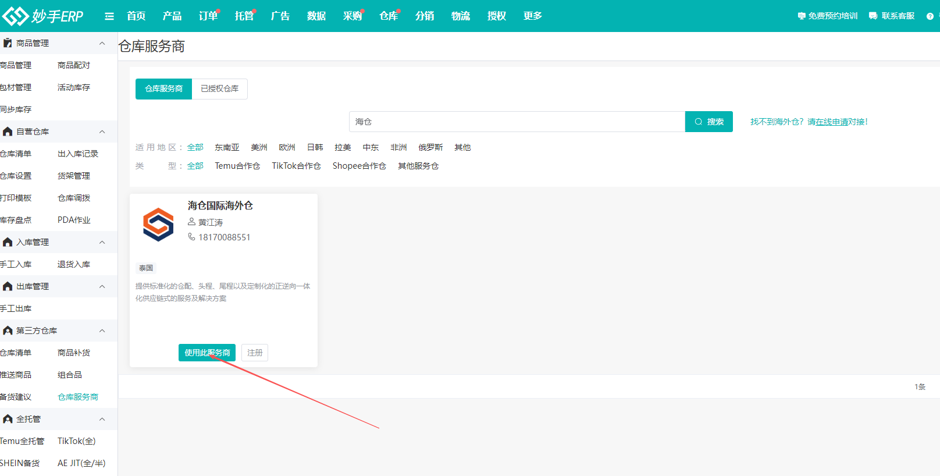Open the 采购 top menu

coord(352,16)
